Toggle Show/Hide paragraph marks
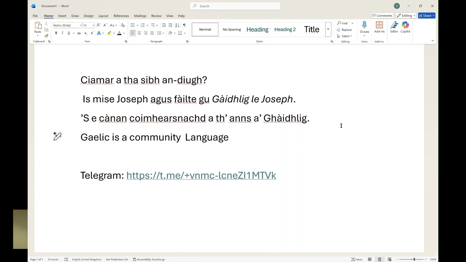The image size is (466, 262). pyautogui.click(x=184, y=25)
